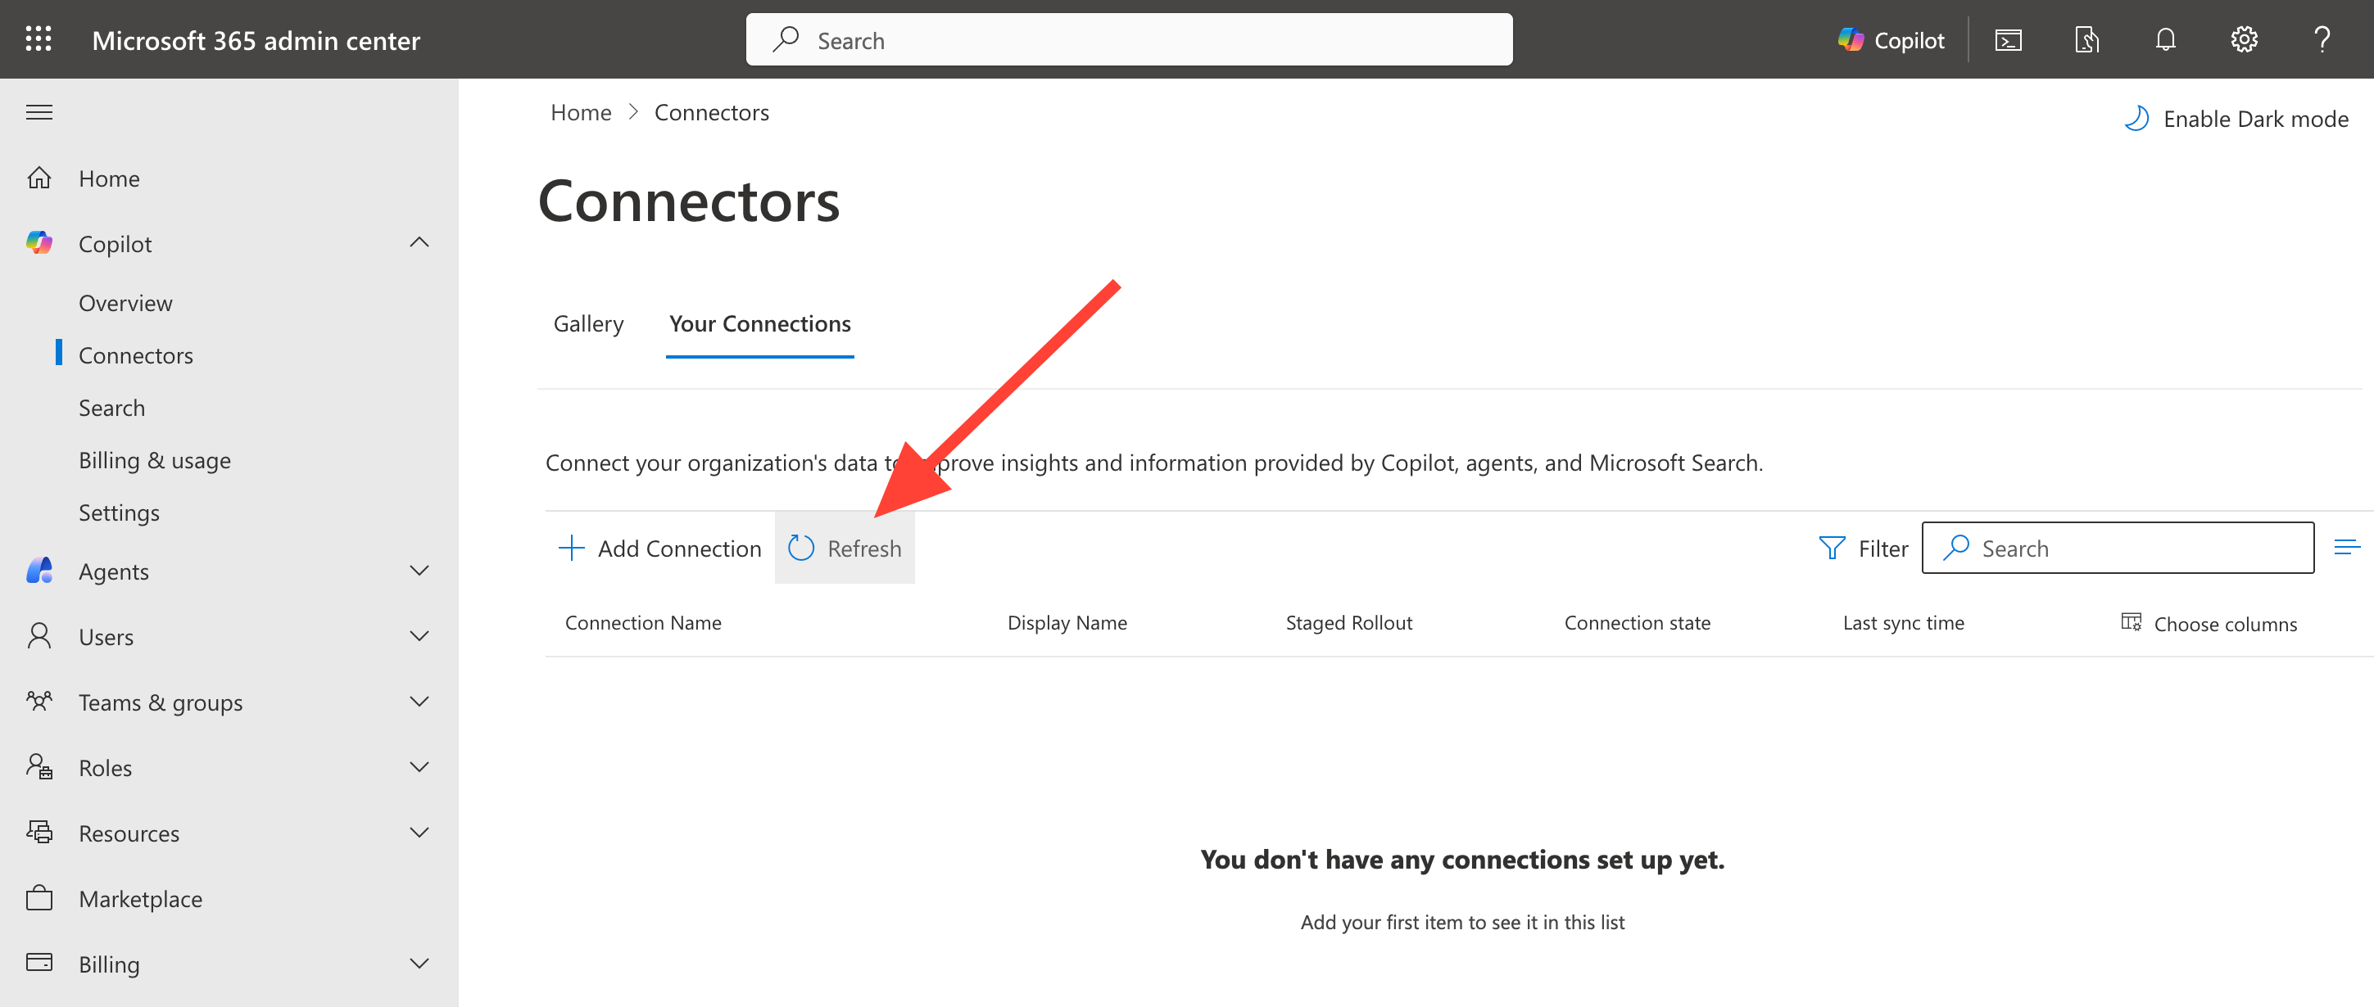This screenshot has height=1007, width=2374.
Task: Click the list view options icon
Action: pos(2346,549)
